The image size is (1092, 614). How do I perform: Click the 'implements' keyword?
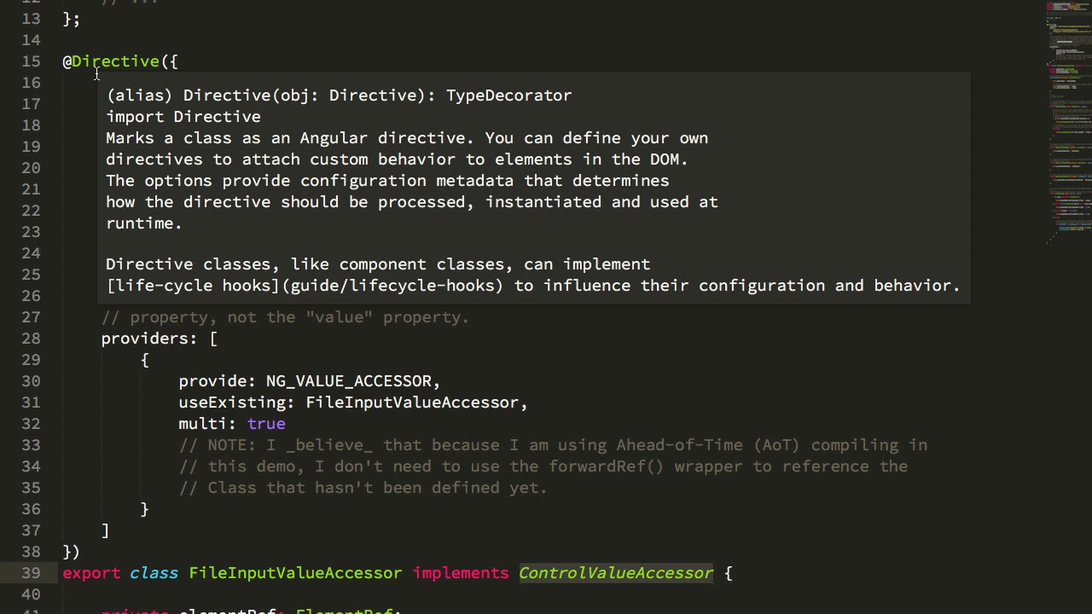(x=460, y=573)
